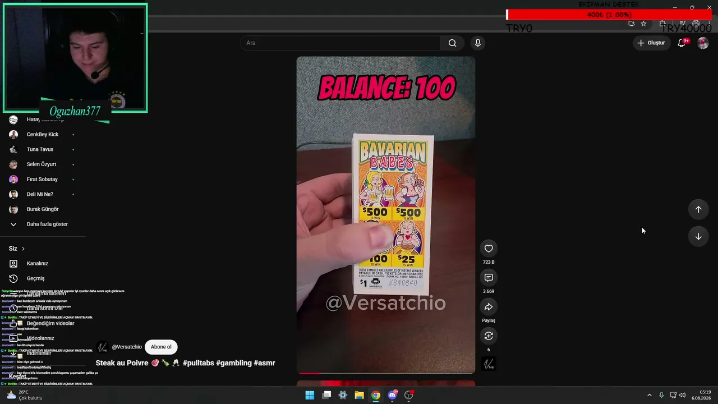Start voice search with the microphone
This screenshot has width=718, height=404.
pyautogui.click(x=478, y=43)
